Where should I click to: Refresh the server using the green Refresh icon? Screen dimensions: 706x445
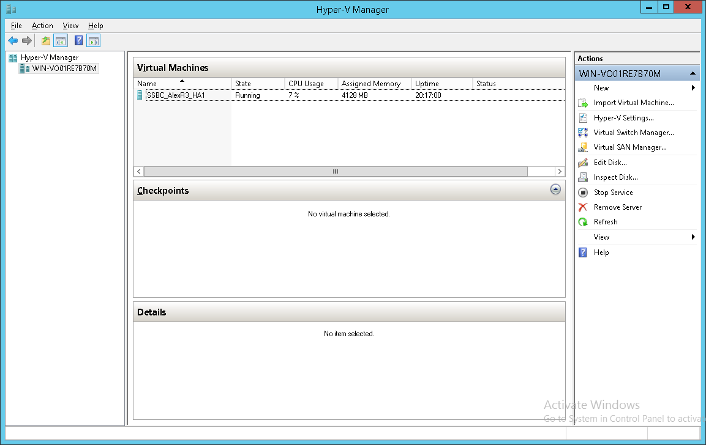point(584,221)
